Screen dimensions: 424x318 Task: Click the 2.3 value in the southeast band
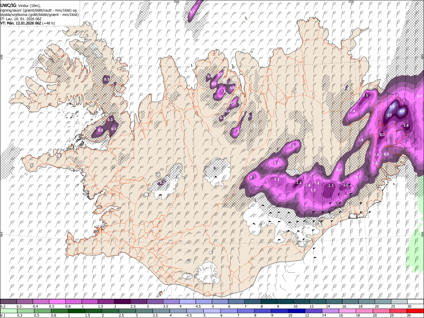point(299,183)
